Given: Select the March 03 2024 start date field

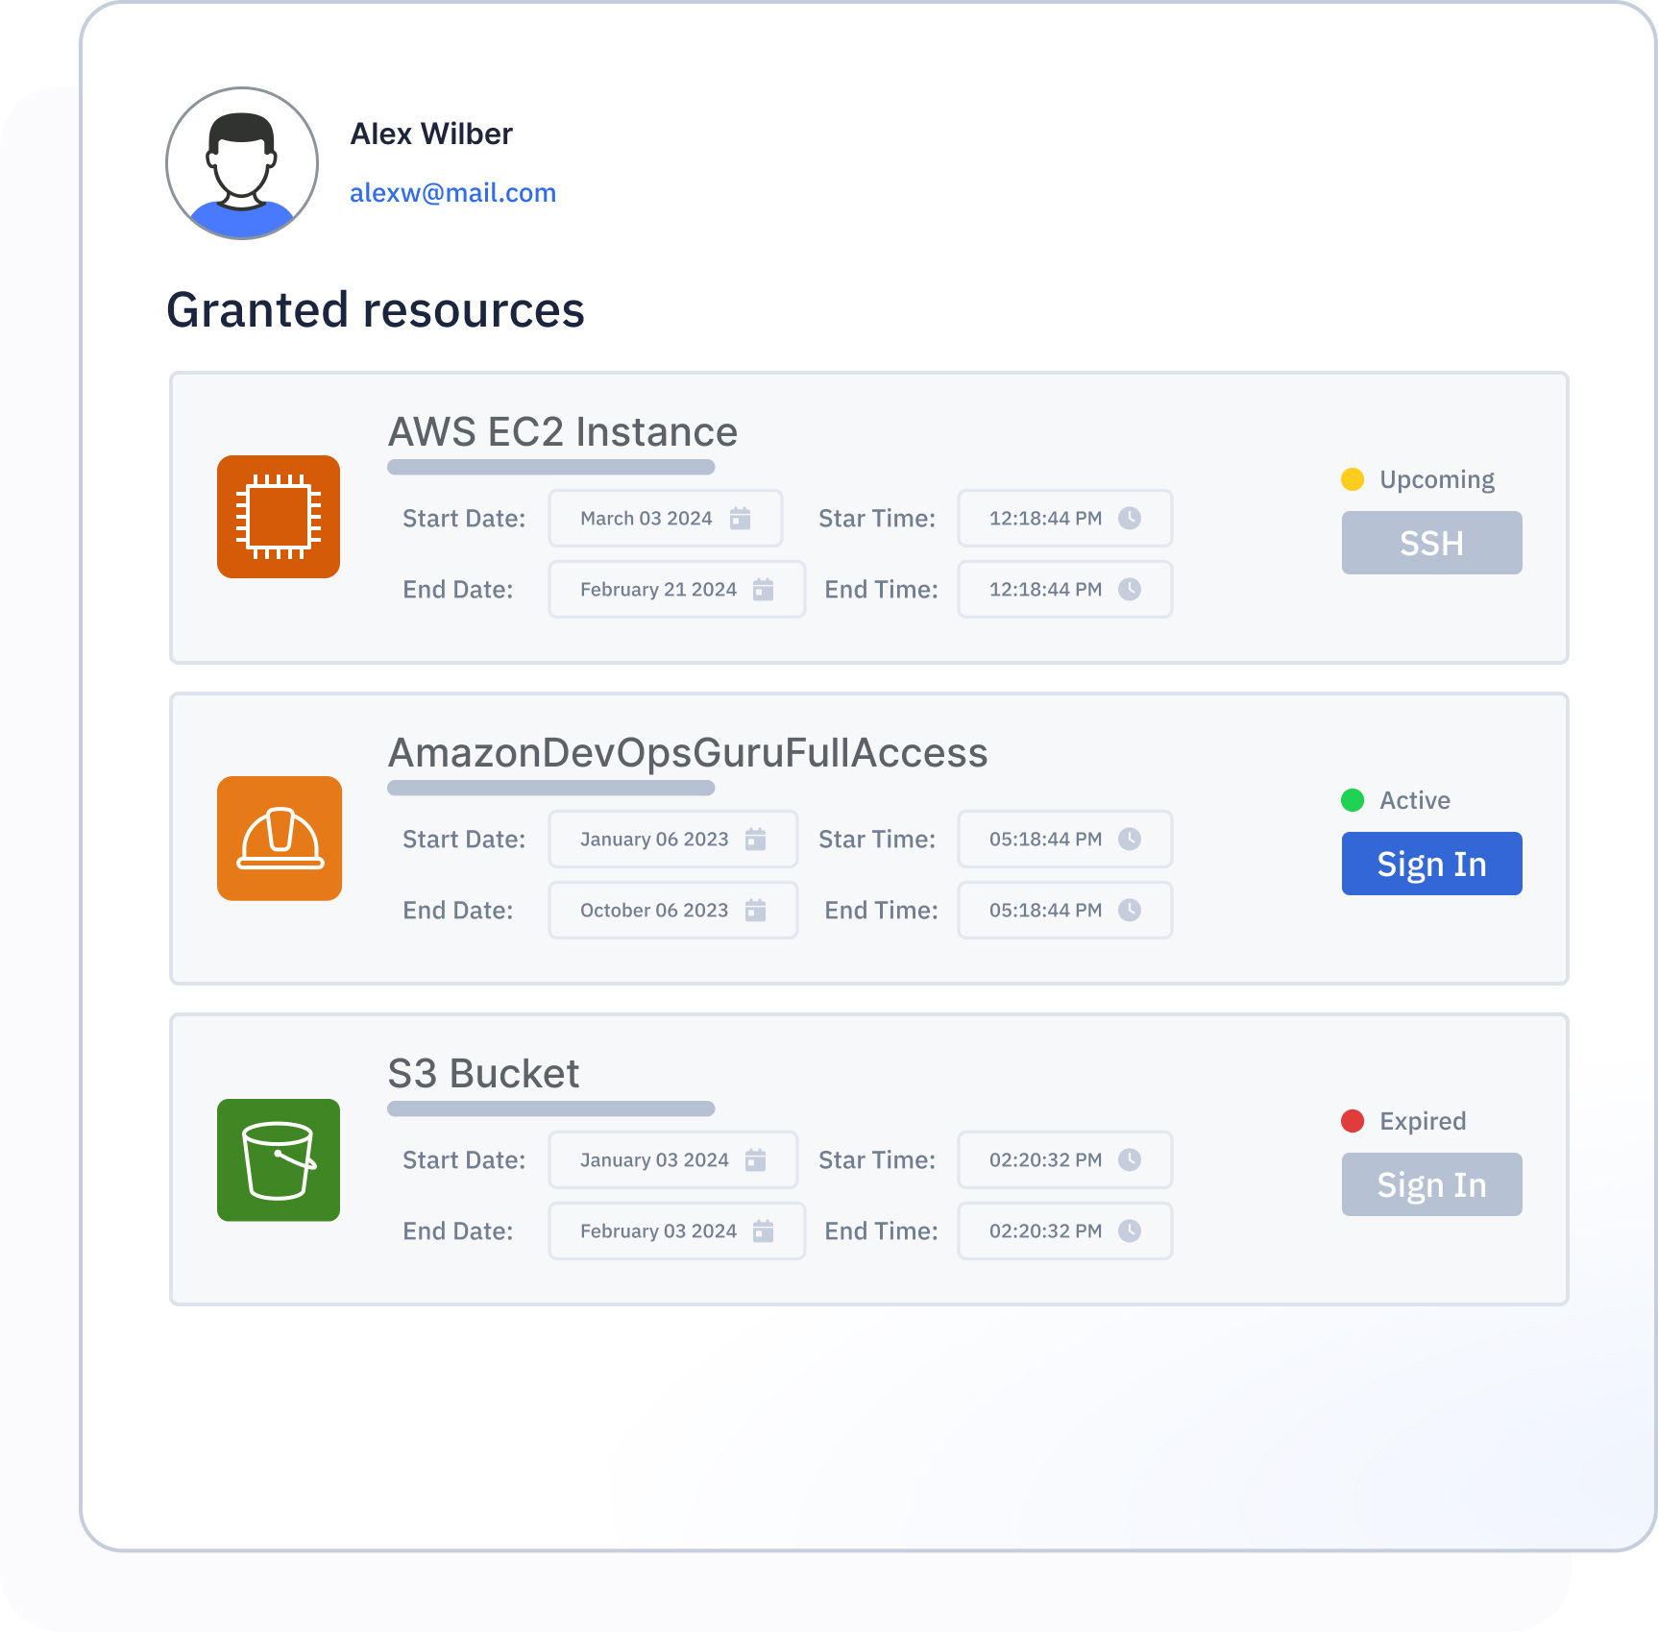Looking at the screenshot, I should tap(665, 519).
